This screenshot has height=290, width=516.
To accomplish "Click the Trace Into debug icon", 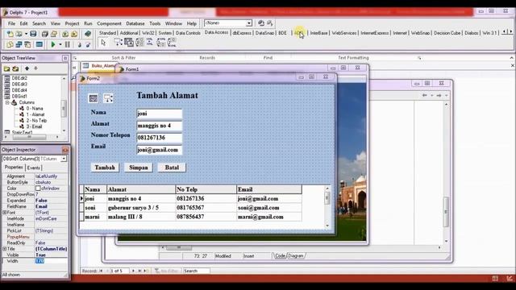I will click(x=79, y=44).
